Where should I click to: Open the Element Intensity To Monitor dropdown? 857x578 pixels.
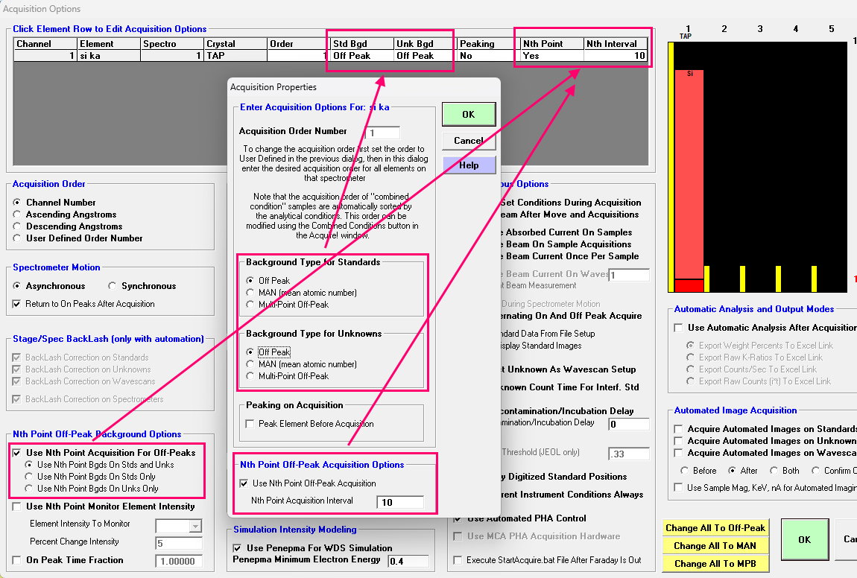(195, 526)
